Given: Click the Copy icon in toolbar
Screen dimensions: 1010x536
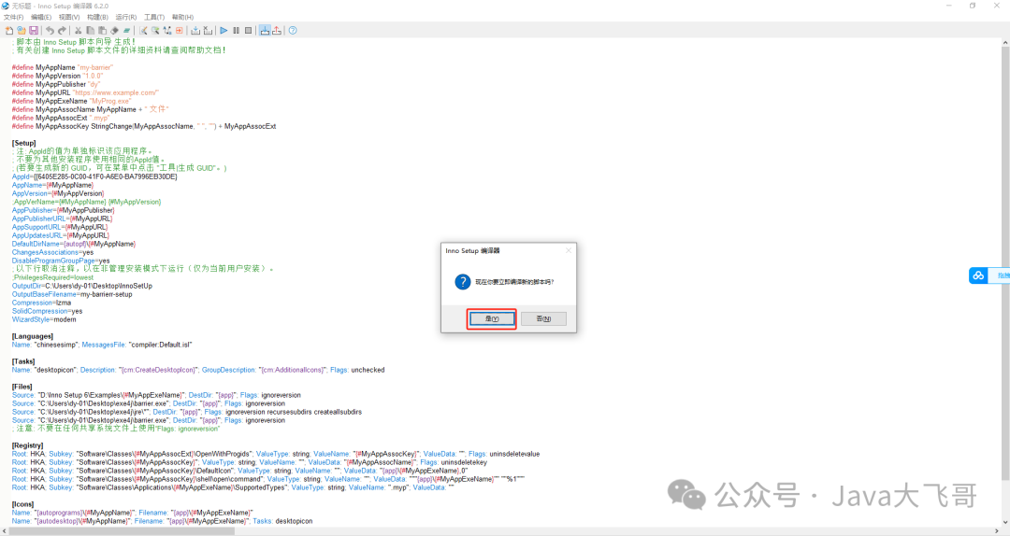Looking at the screenshot, I should tap(90, 30).
